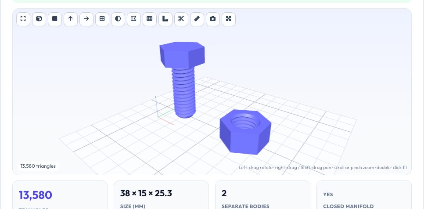Click the viewer controls hint text

[323, 168]
